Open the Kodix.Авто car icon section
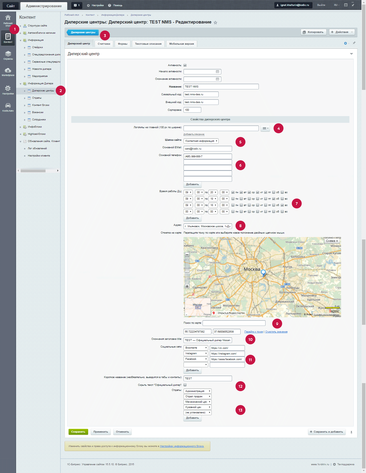This screenshot has width=366, height=473. tap(8, 107)
